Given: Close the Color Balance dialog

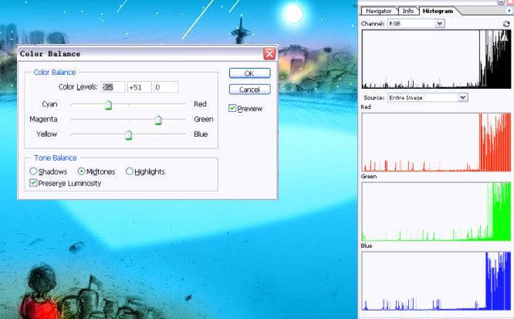Looking at the screenshot, I should coord(269,54).
